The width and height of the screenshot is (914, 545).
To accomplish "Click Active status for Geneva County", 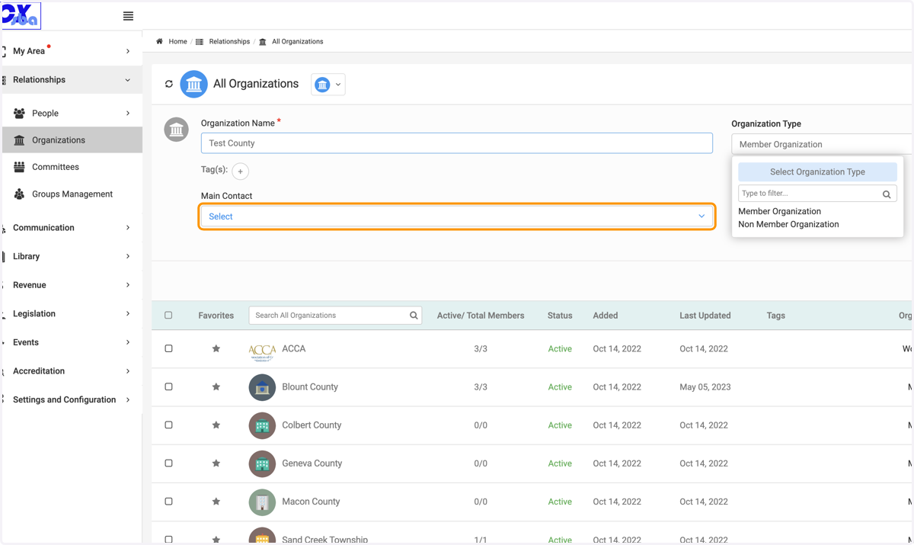I will (560, 463).
